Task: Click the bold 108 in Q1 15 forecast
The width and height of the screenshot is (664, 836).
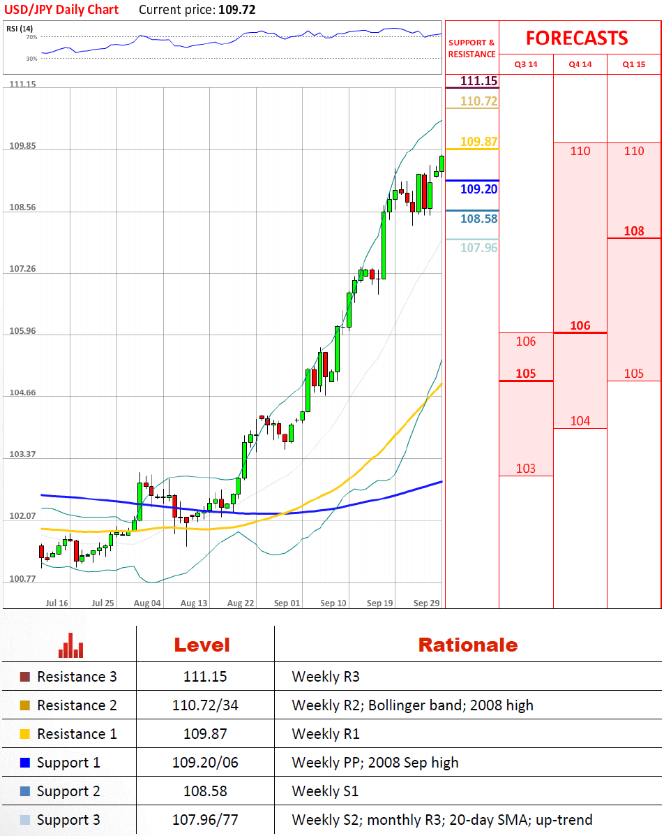Action: (x=633, y=231)
